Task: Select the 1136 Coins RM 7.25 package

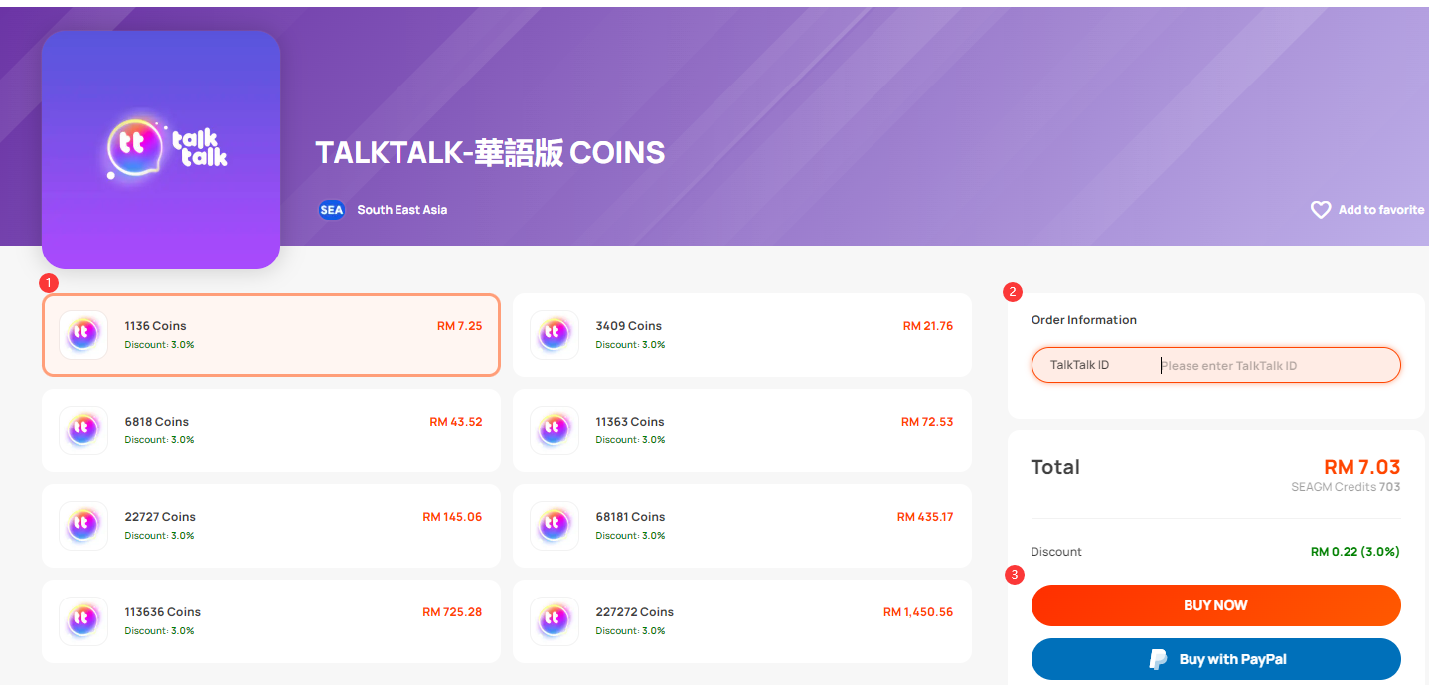Action: click(271, 335)
